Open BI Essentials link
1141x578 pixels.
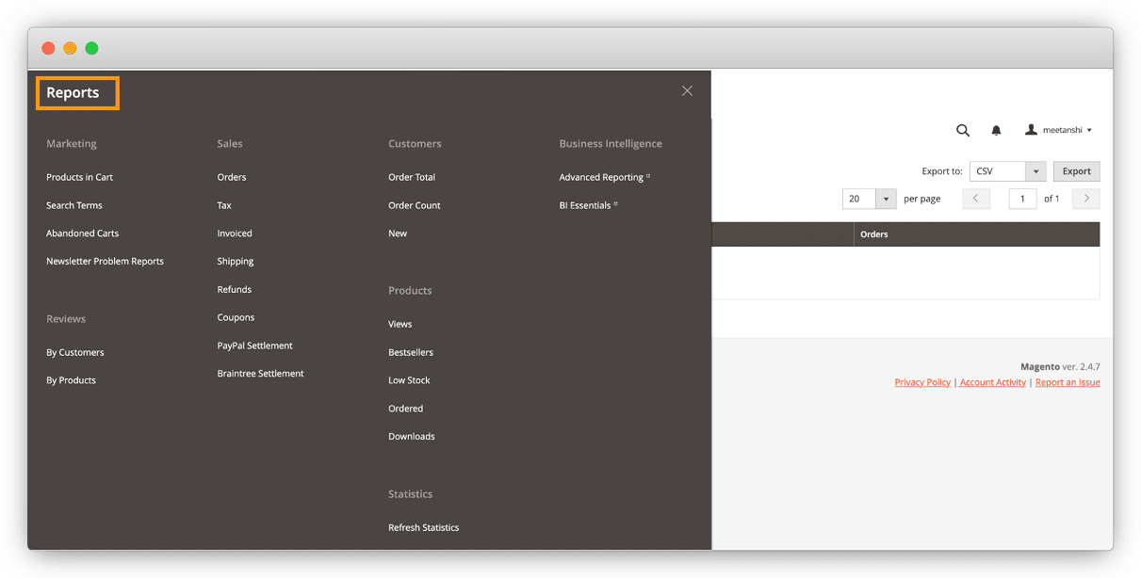click(588, 205)
